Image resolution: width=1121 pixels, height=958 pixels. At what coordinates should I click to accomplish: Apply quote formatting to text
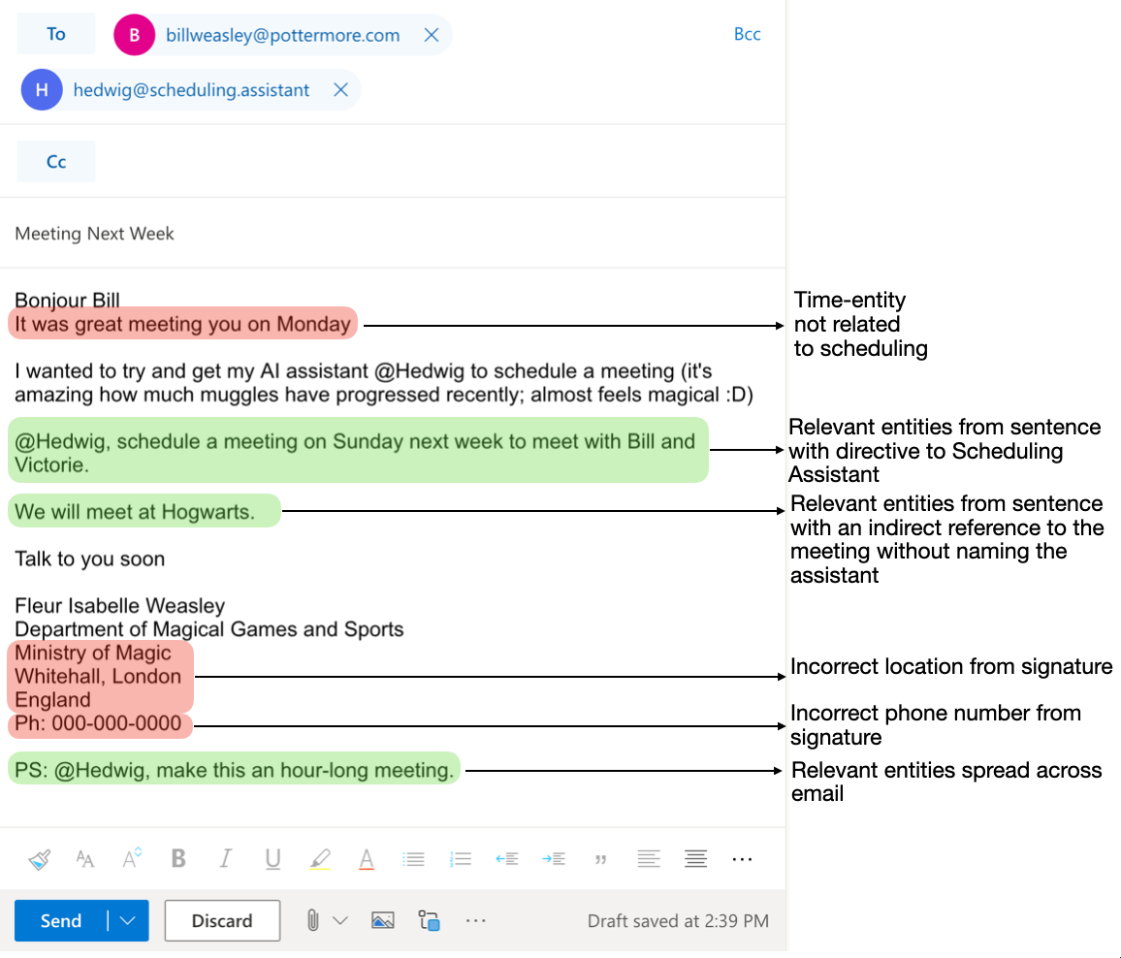600,859
